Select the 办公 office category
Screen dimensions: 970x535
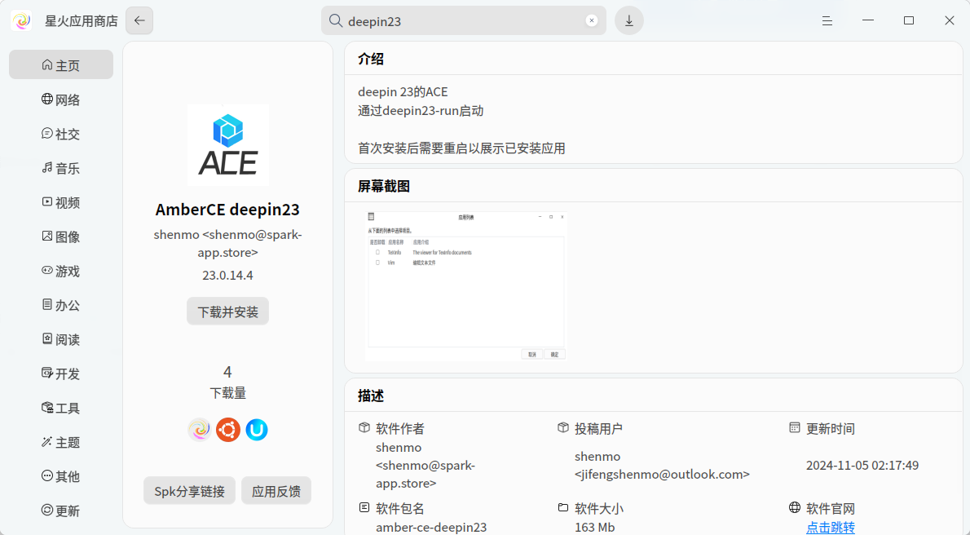click(61, 305)
